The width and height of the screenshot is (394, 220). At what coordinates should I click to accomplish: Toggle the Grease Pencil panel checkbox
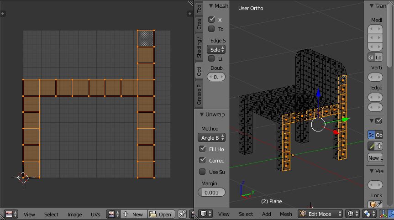tap(378, 121)
